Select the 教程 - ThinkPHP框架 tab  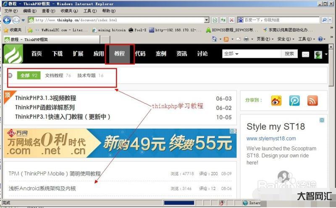(51, 39)
